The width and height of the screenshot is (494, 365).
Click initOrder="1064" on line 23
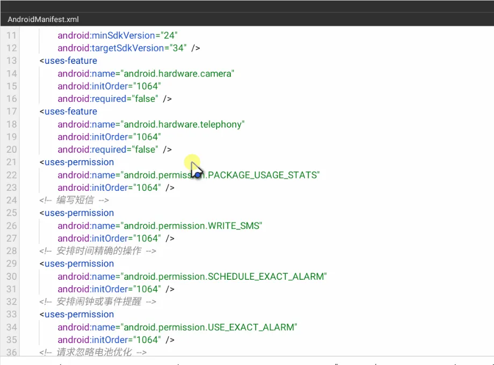point(110,188)
